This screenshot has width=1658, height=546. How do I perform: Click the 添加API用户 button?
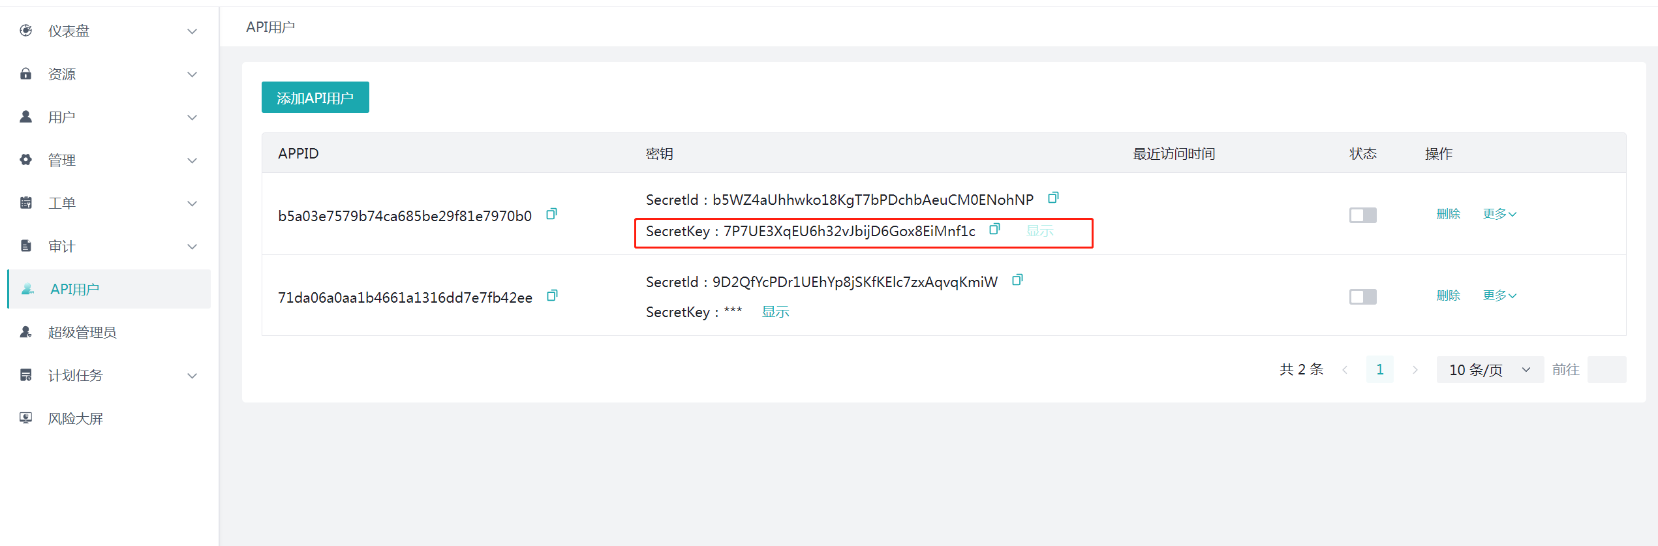pos(315,98)
